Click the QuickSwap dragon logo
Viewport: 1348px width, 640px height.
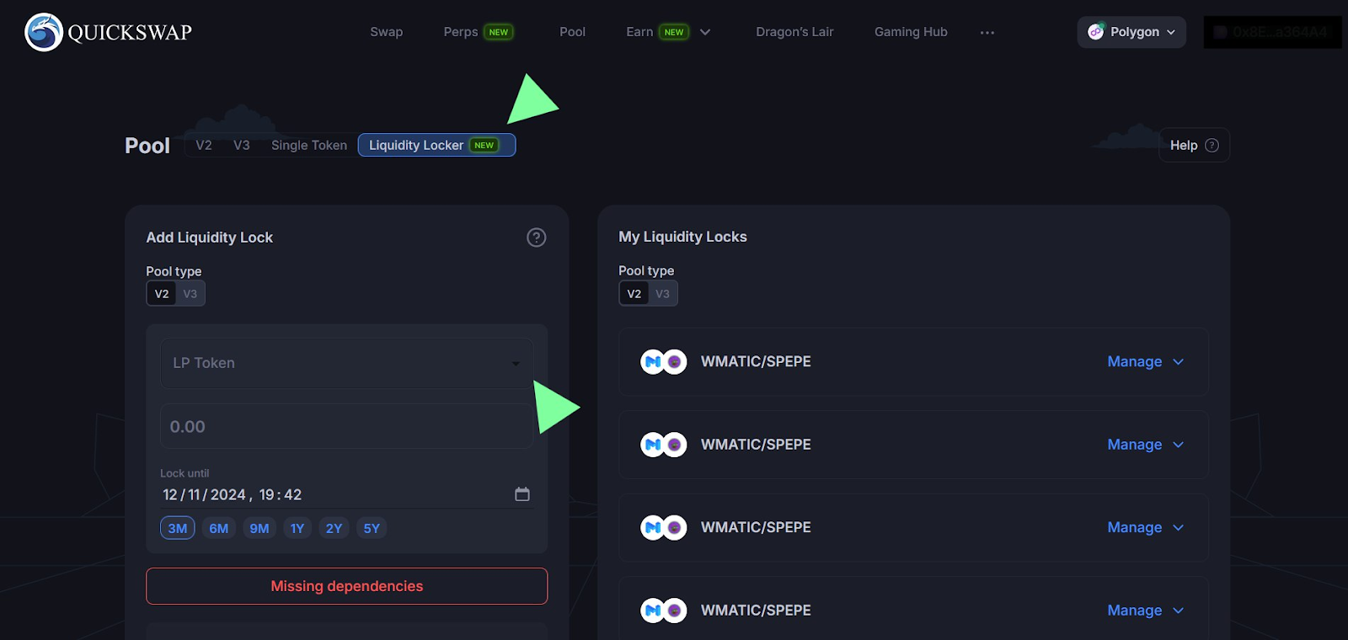tap(44, 32)
